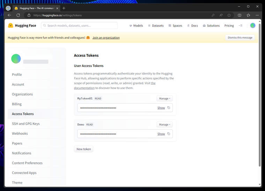Expand Manage dropdown for MyToken01

[x=165, y=99]
